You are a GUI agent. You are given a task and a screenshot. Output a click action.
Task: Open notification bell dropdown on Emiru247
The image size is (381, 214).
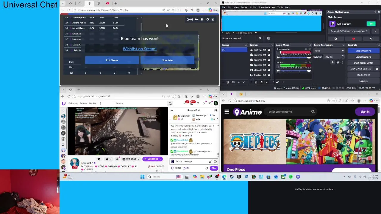109,159
